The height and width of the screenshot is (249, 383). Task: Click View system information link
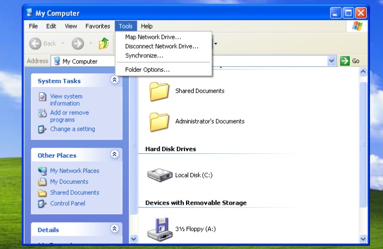click(x=66, y=100)
